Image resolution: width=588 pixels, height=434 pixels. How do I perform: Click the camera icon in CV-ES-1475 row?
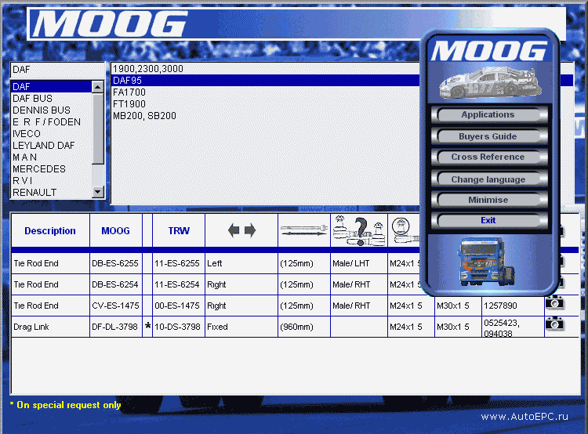(x=554, y=303)
